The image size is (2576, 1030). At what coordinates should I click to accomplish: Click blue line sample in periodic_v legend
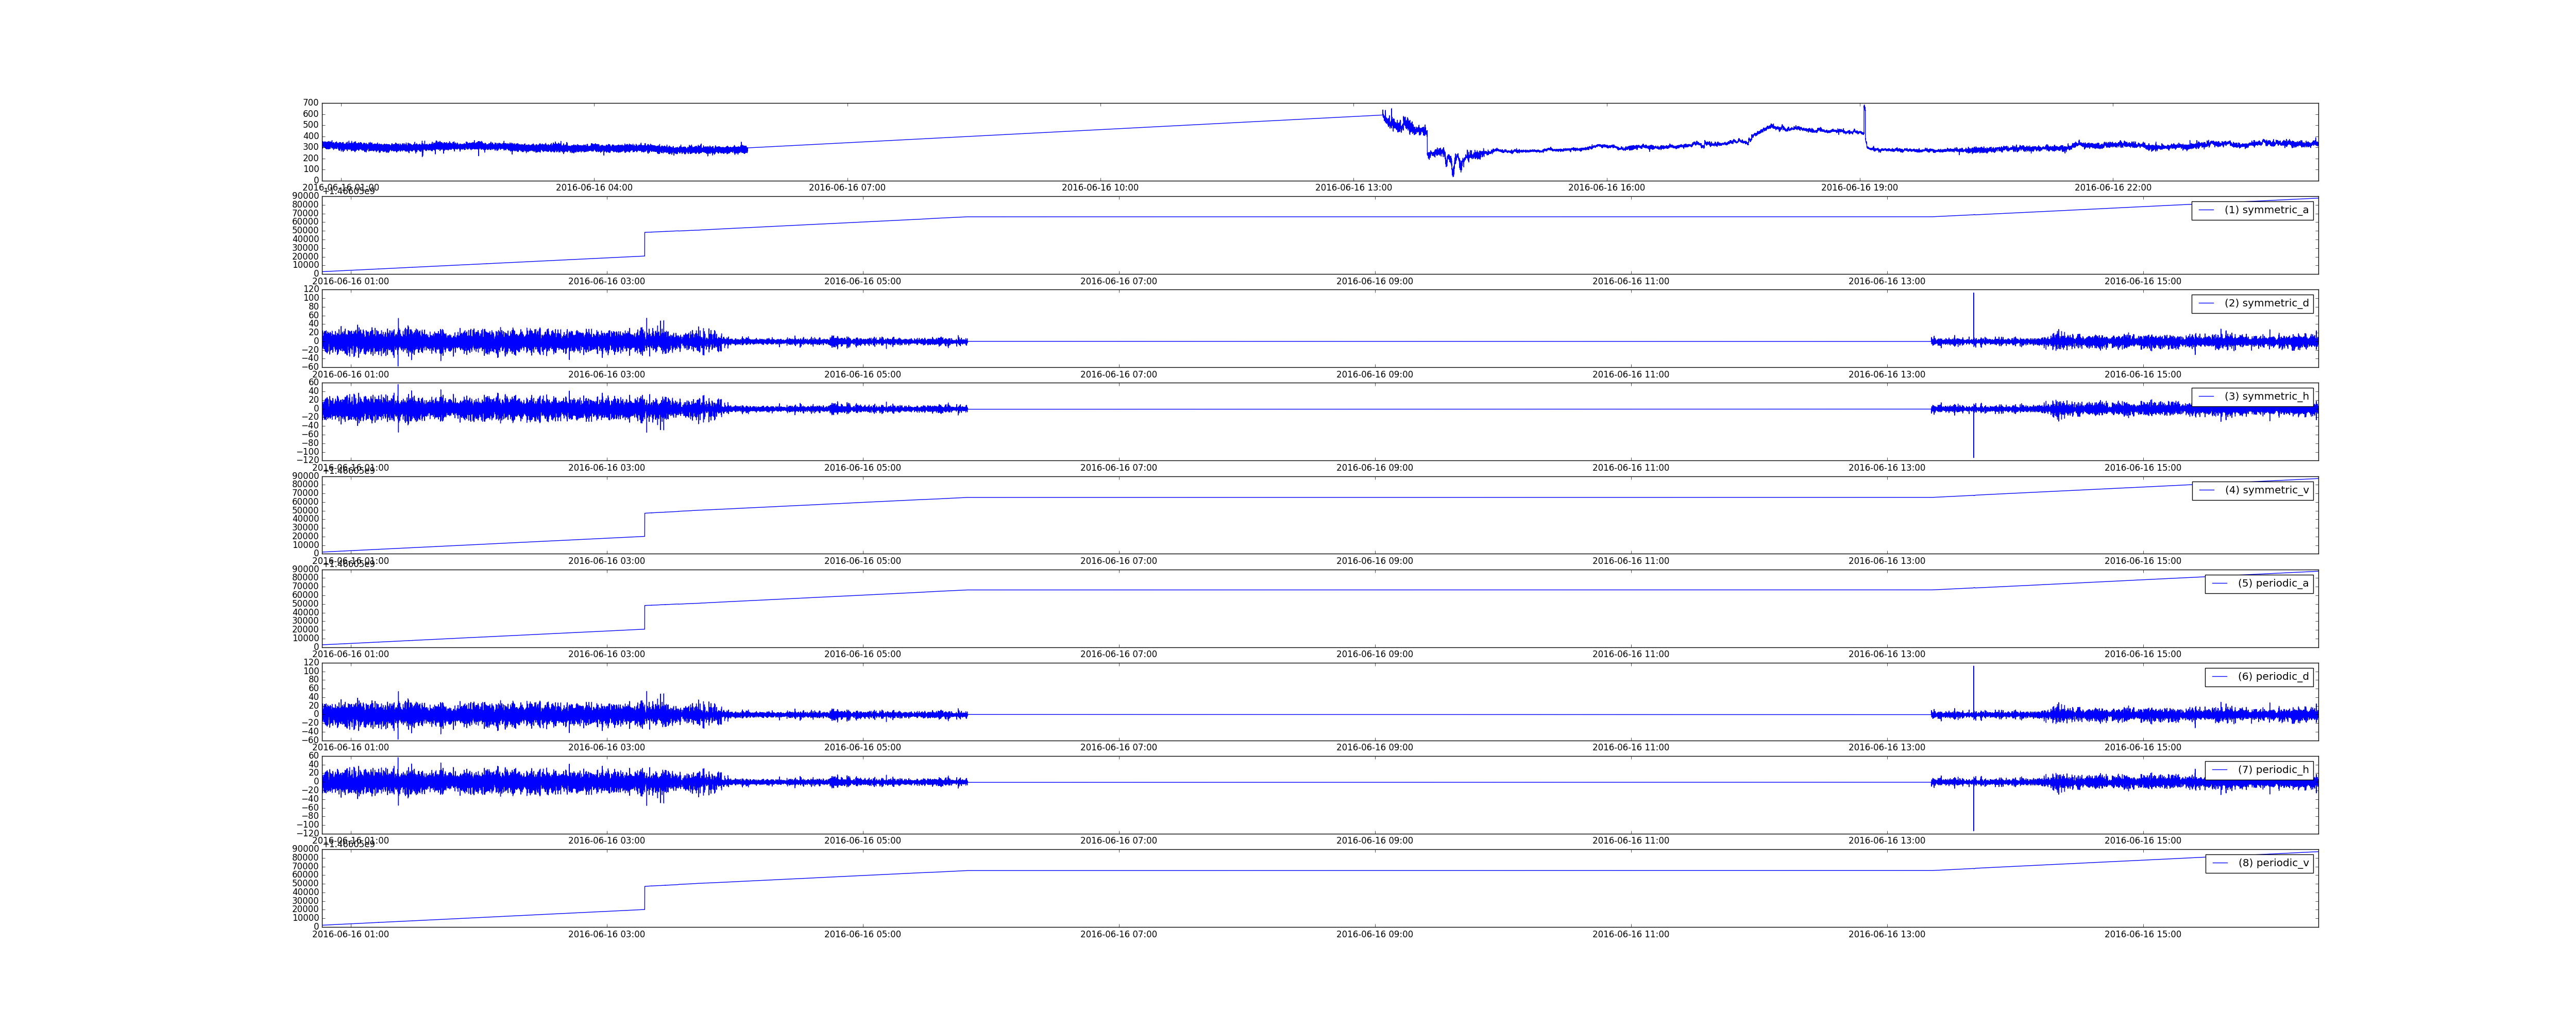[2220, 863]
